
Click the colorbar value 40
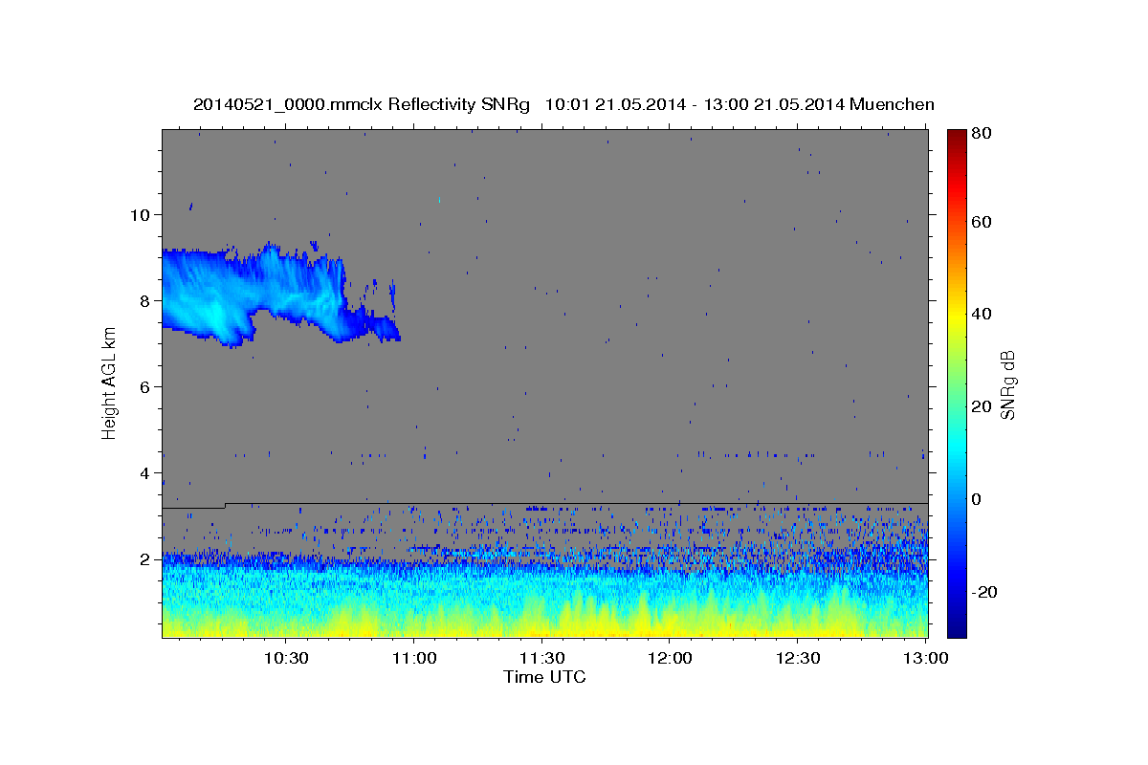(x=981, y=314)
